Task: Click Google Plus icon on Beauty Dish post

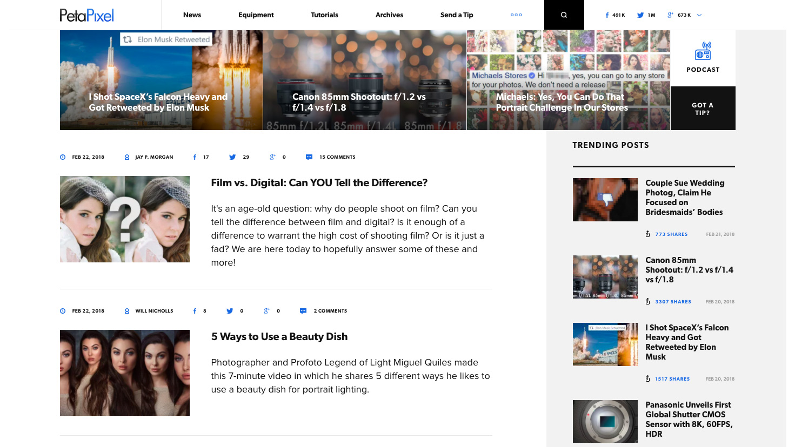Action: click(267, 311)
